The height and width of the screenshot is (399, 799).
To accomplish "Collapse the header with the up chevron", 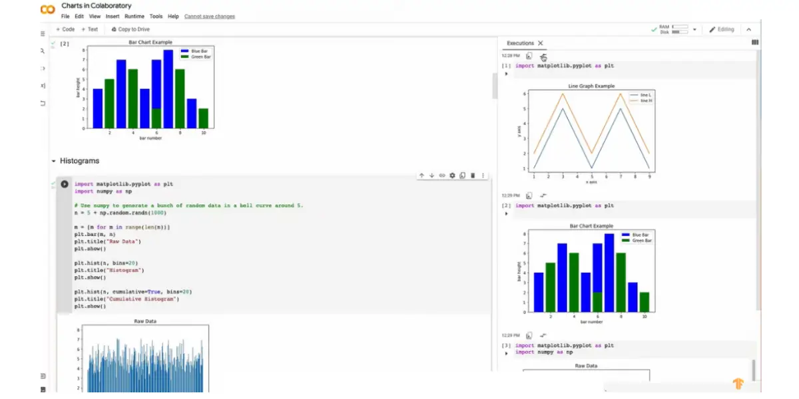I will 748,29.
